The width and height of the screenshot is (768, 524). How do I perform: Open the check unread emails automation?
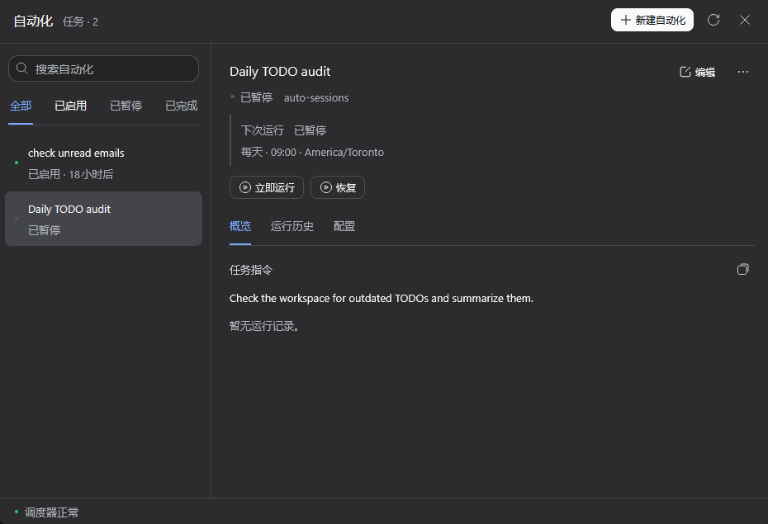[x=103, y=163]
